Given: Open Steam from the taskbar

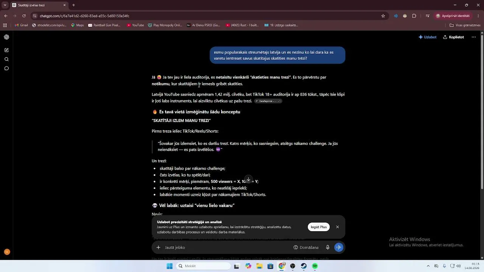Looking at the screenshot, I should tap(304, 266).
